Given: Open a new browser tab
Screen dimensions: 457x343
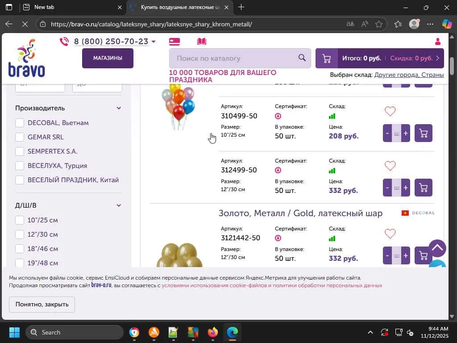Looking at the screenshot, I should click(x=241, y=7).
